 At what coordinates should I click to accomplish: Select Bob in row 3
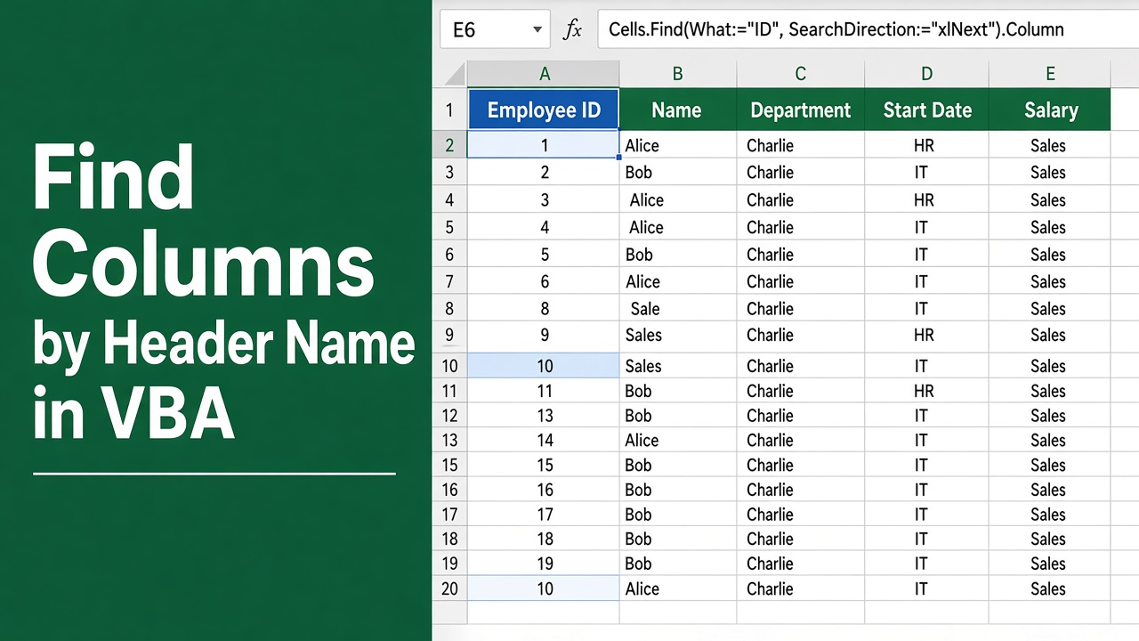point(677,172)
